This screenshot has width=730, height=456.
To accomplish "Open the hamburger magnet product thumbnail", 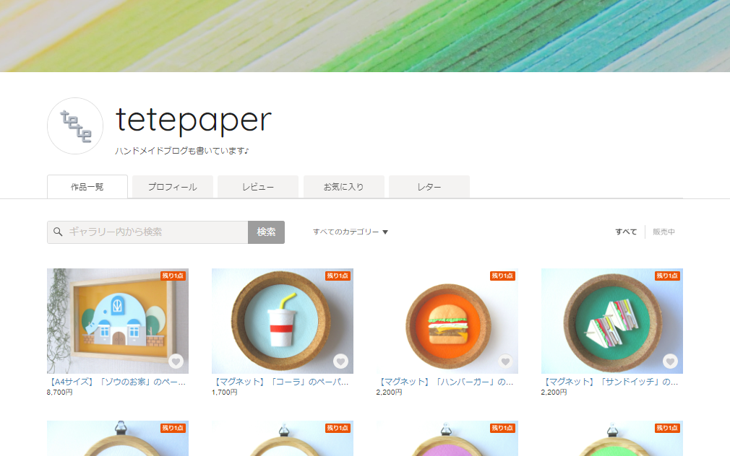I will (447, 321).
